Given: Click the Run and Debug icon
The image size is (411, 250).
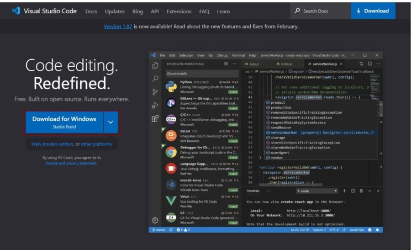Looking at the screenshot, I should (x=155, y=105).
